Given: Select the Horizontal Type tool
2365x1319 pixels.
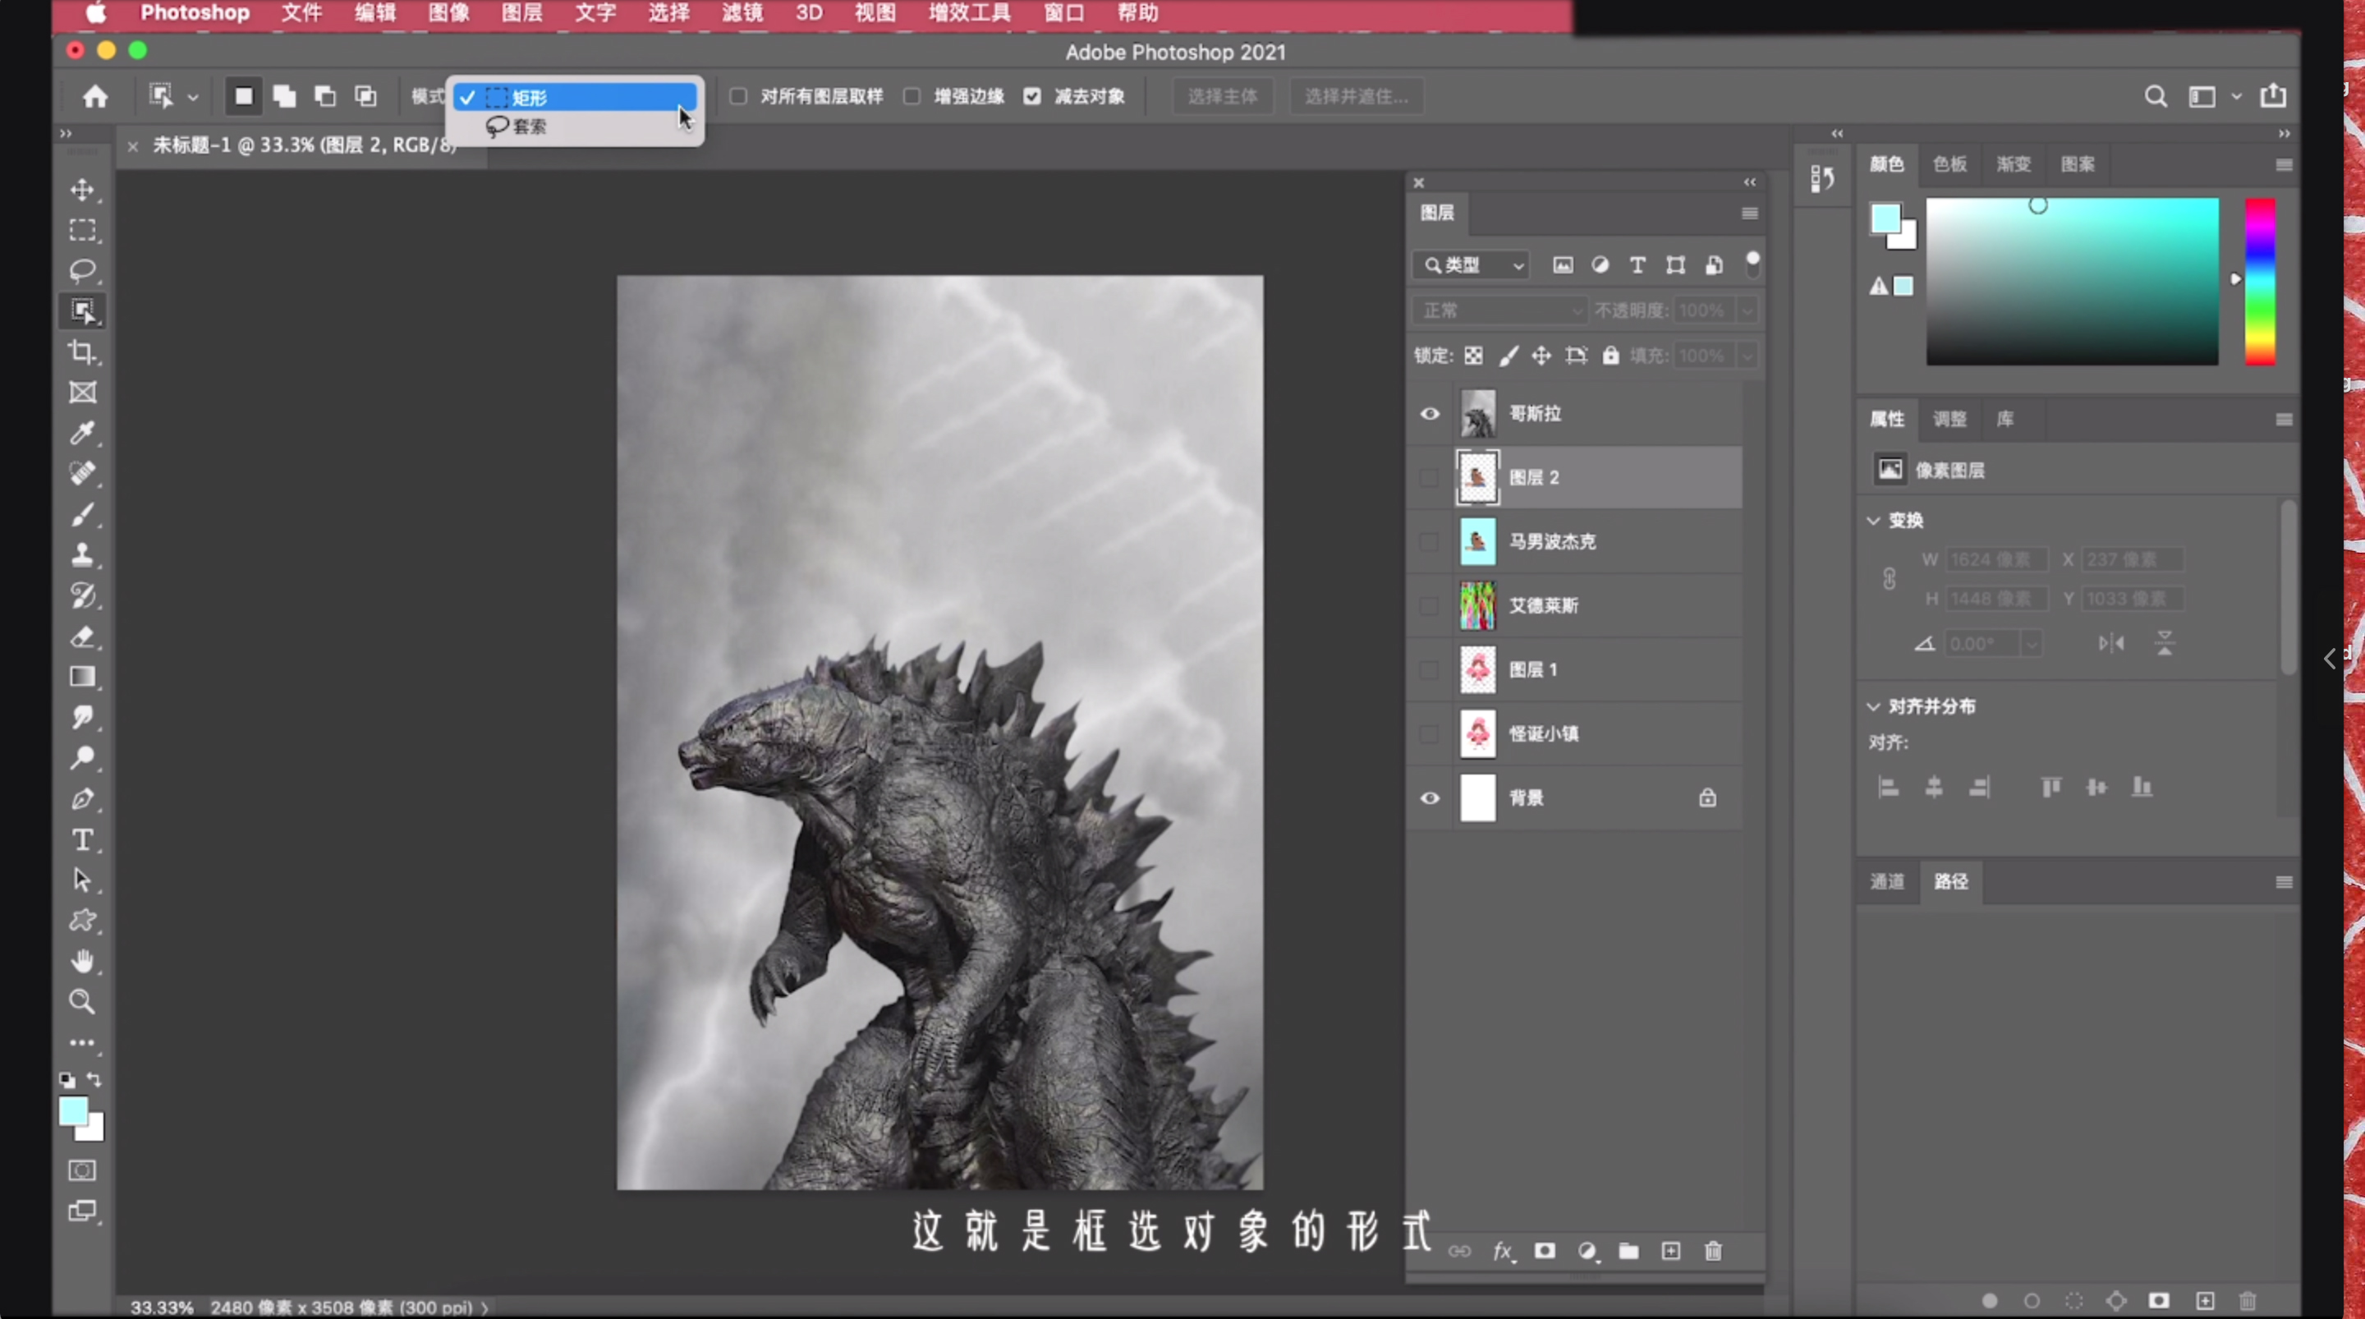Looking at the screenshot, I should click(x=83, y=839).
